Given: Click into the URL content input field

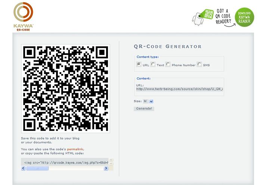Looking at the screenshot, I should coord(180,89).
